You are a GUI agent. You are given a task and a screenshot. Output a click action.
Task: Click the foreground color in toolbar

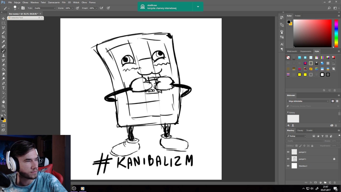pyautogui.click(x=2, y=119)
